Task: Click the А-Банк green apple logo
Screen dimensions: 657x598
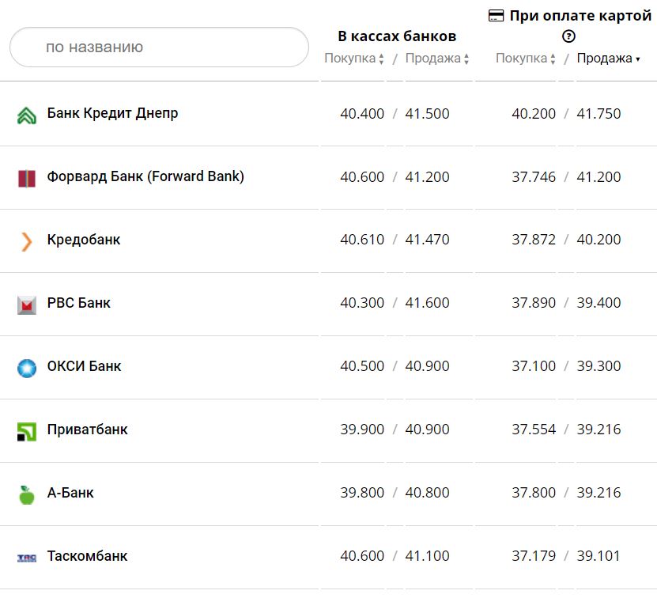Action: coord(27,494)
